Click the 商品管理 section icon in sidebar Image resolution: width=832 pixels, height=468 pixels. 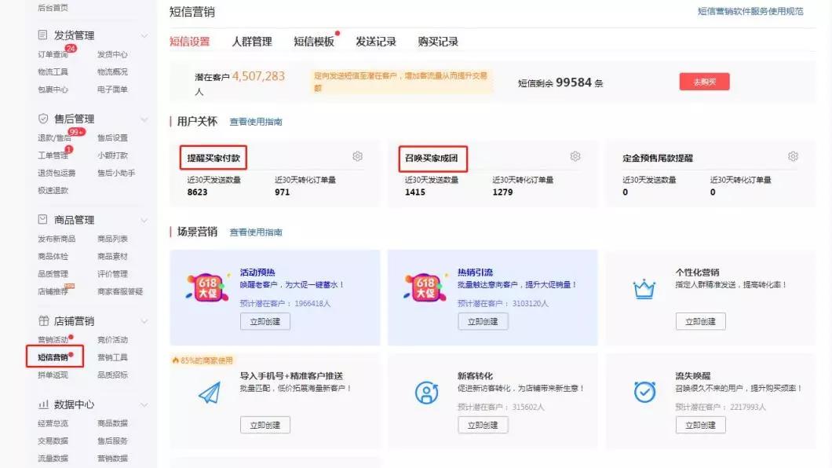(x=43, y=219)
